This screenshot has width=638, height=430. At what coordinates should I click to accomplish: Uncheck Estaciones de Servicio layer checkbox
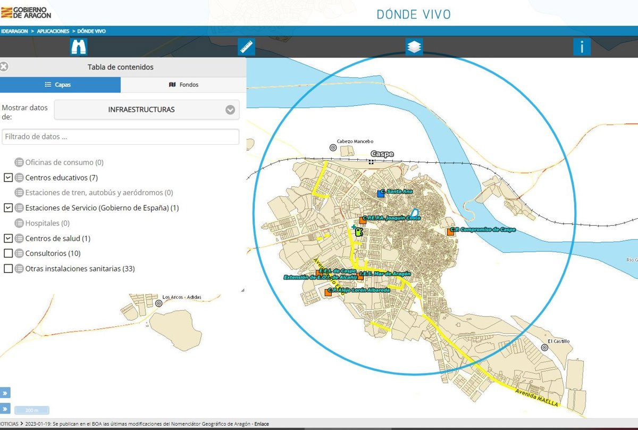[x=8, y=208]
